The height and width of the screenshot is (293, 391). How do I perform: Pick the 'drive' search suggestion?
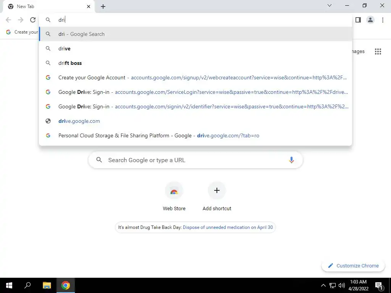[x=195, y=48]
